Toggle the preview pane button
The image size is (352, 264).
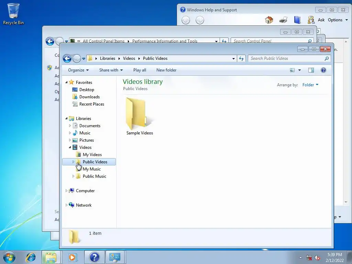point(311,70)
